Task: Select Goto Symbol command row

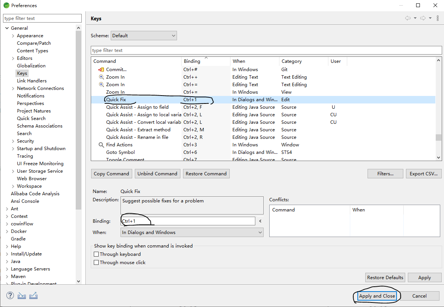Action: coord(263,152)
